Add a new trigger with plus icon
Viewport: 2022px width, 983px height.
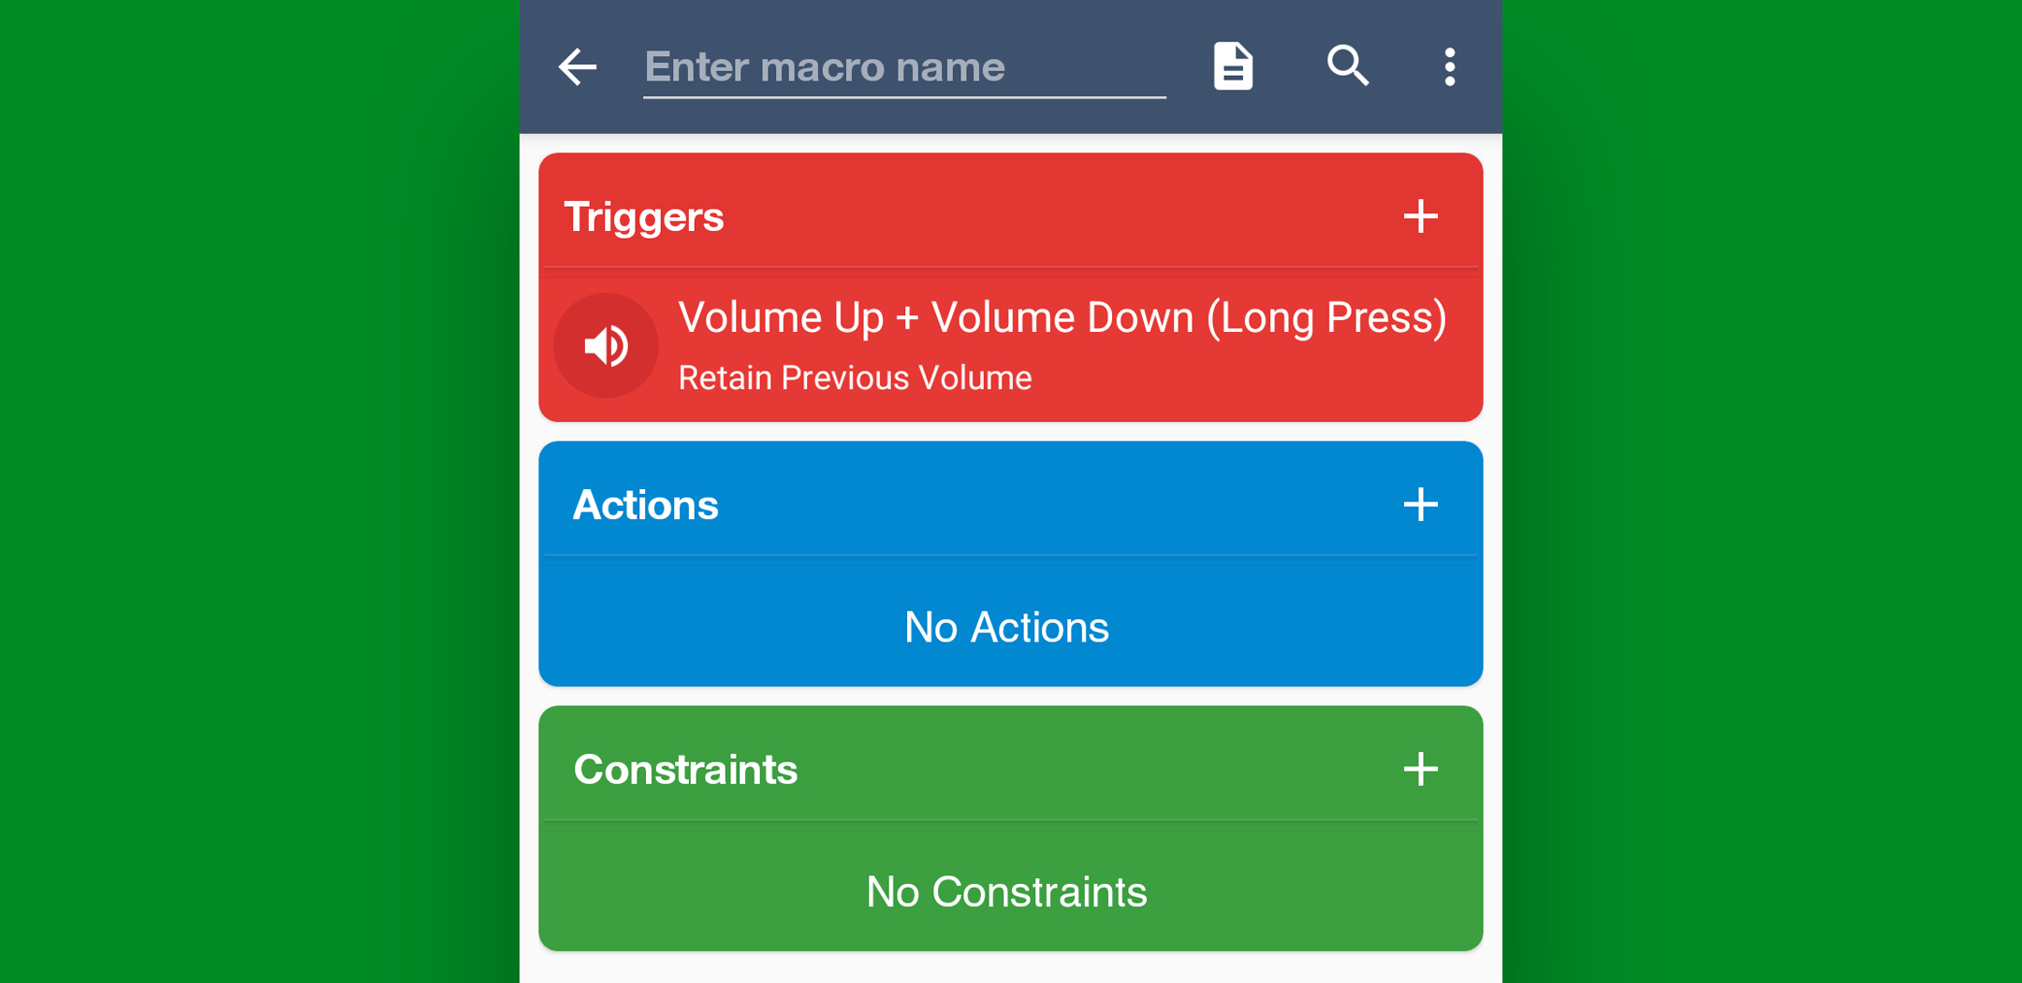1420,217
